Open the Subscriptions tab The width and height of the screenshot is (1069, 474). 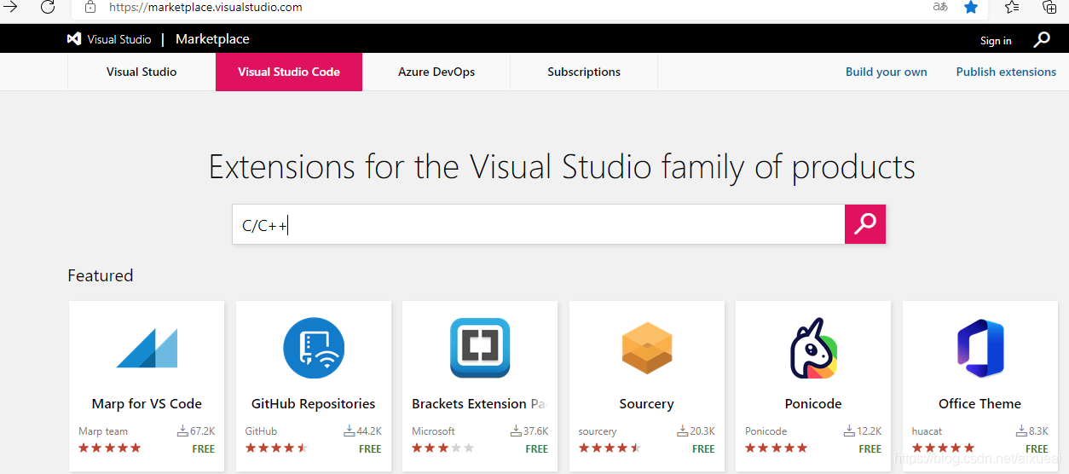[584, 72]
